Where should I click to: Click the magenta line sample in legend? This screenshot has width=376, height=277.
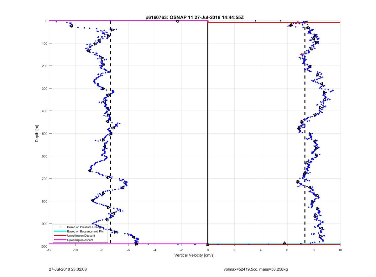(60, 240)
